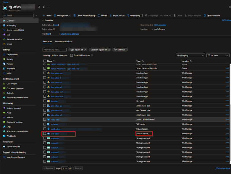This screenshot has height=174, width=231.
Task: Open Cost analysis in sidebar
Action: (12, 83)
